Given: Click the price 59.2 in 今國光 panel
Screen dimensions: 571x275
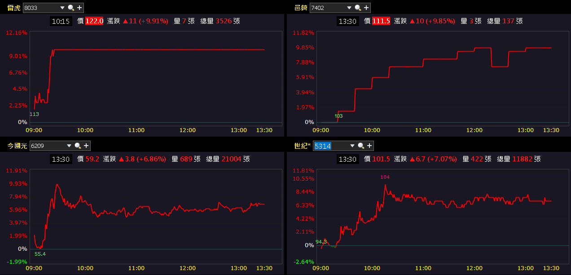Looking at the screenshot, I should 92,159.
